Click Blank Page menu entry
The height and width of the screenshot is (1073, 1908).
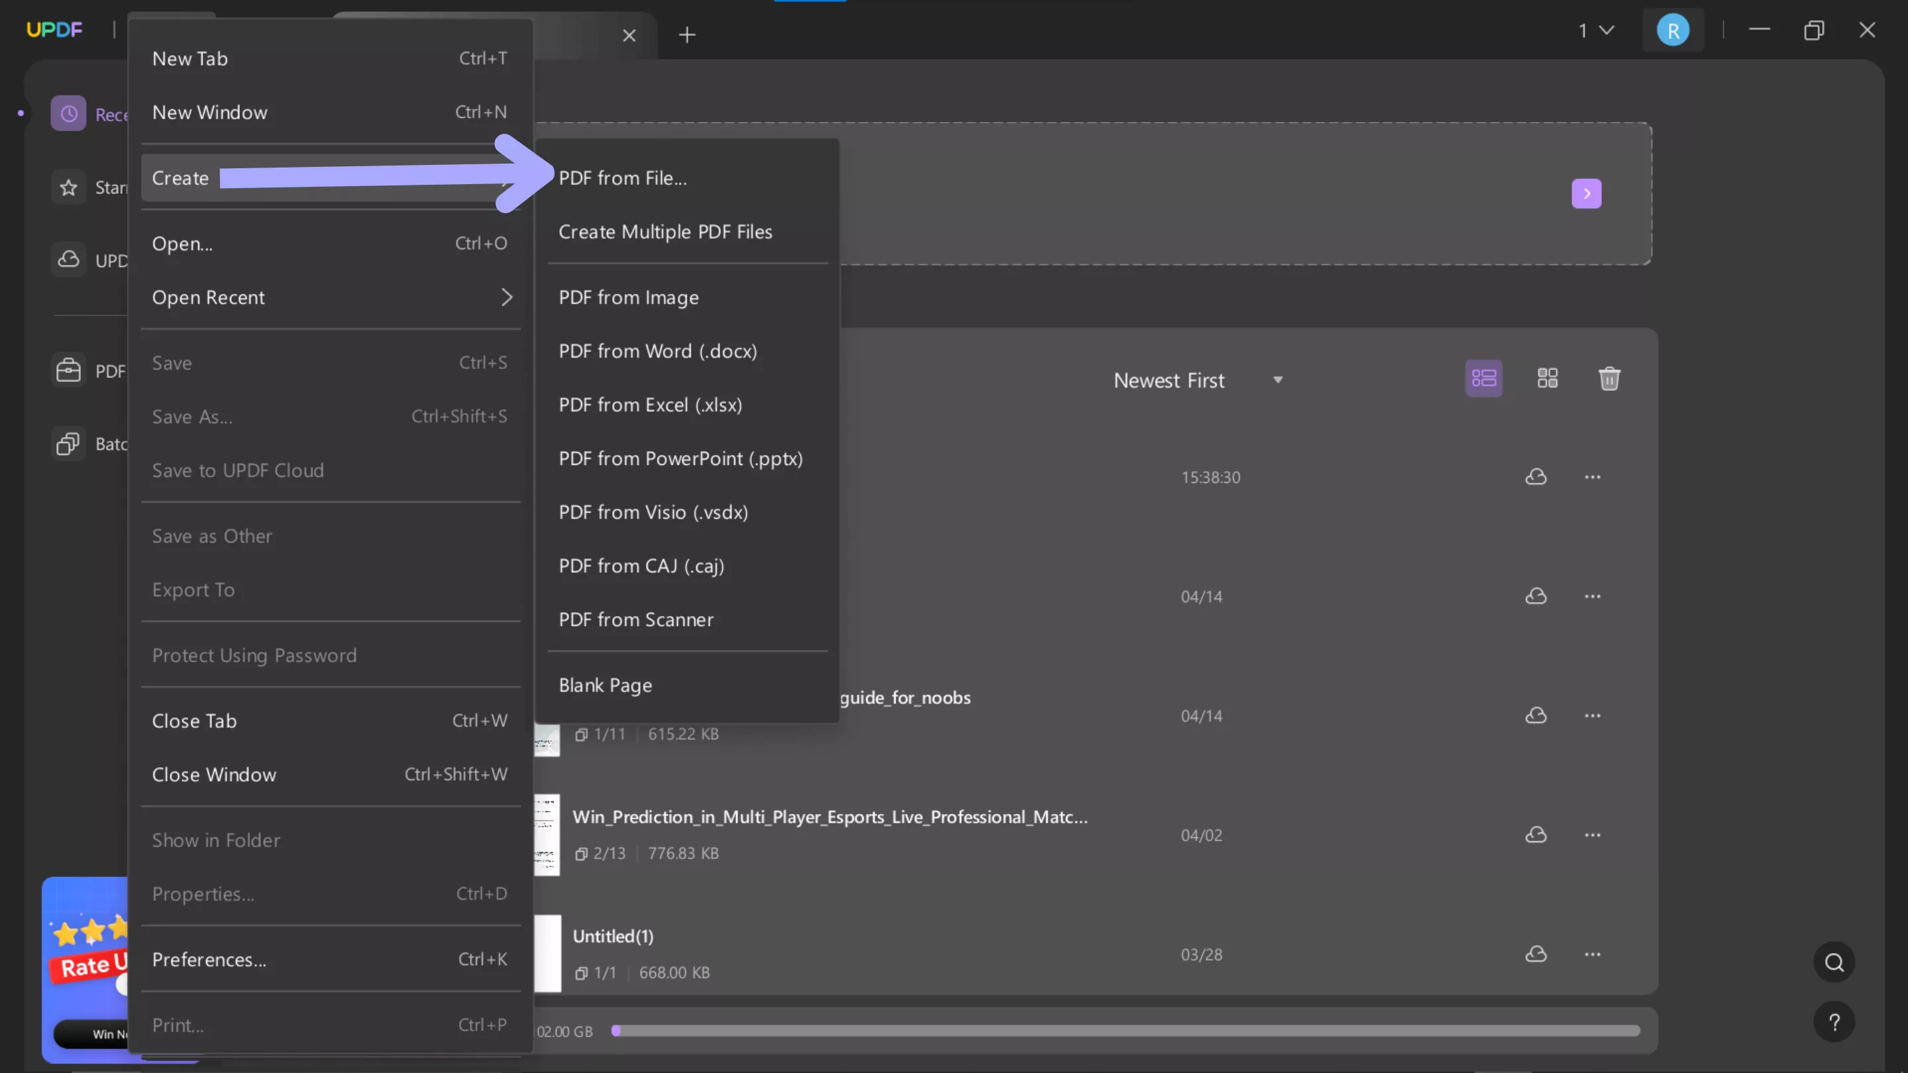click(605, 685)
